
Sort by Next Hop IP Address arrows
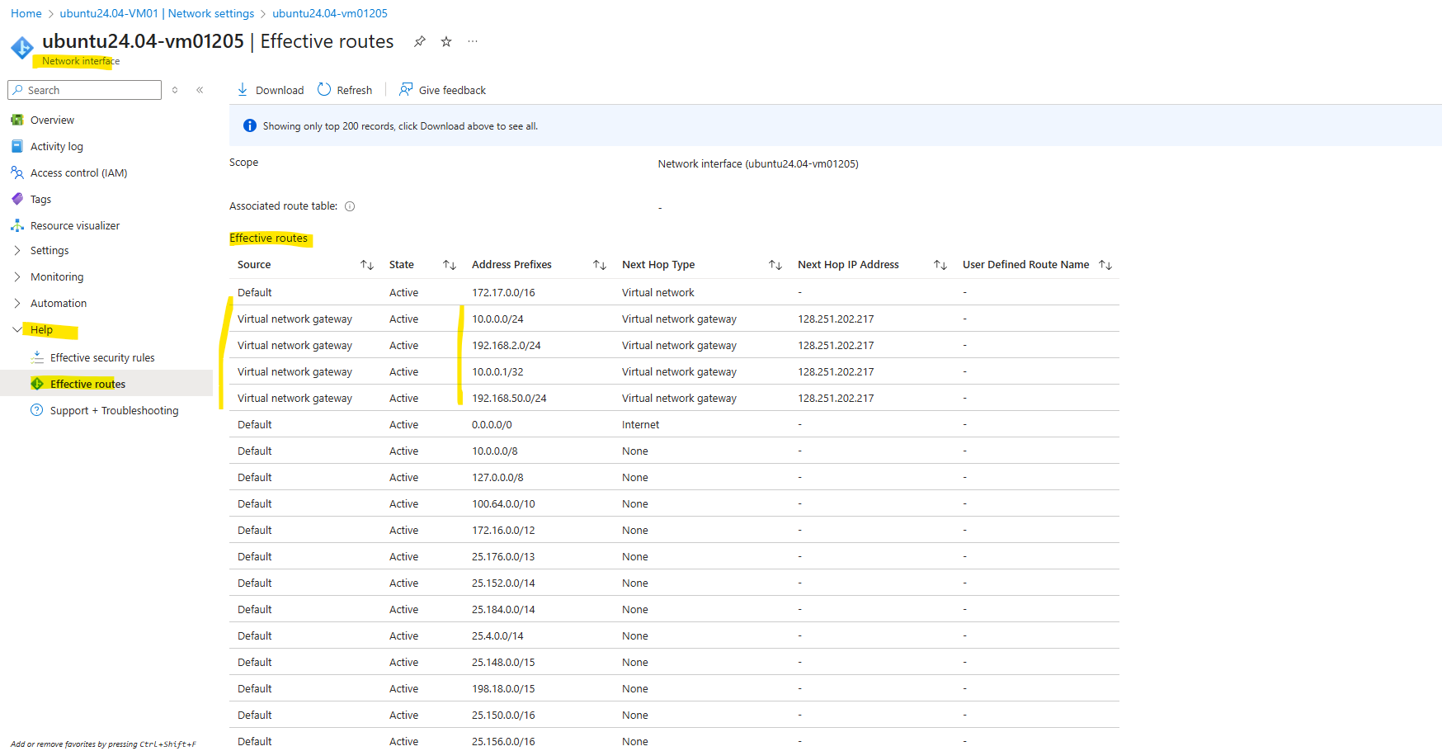940,265
